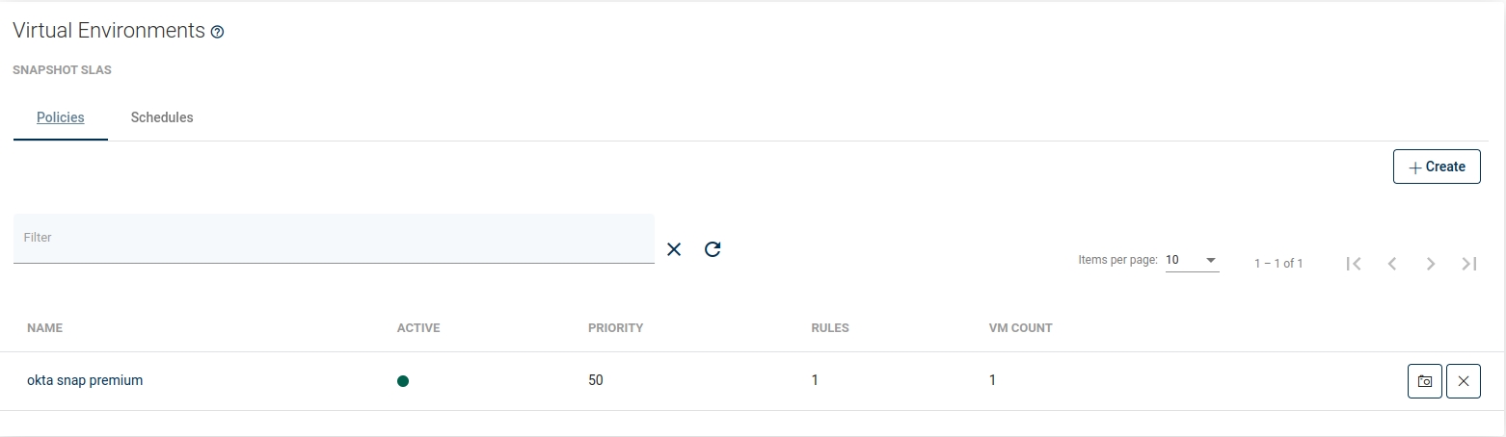Refresh the policies list
This screenshot has height=437, width=1506.
pos(713,249)
